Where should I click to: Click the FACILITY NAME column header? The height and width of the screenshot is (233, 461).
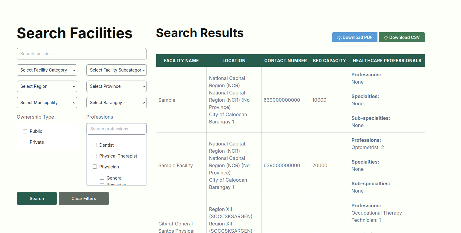point(181,61)
